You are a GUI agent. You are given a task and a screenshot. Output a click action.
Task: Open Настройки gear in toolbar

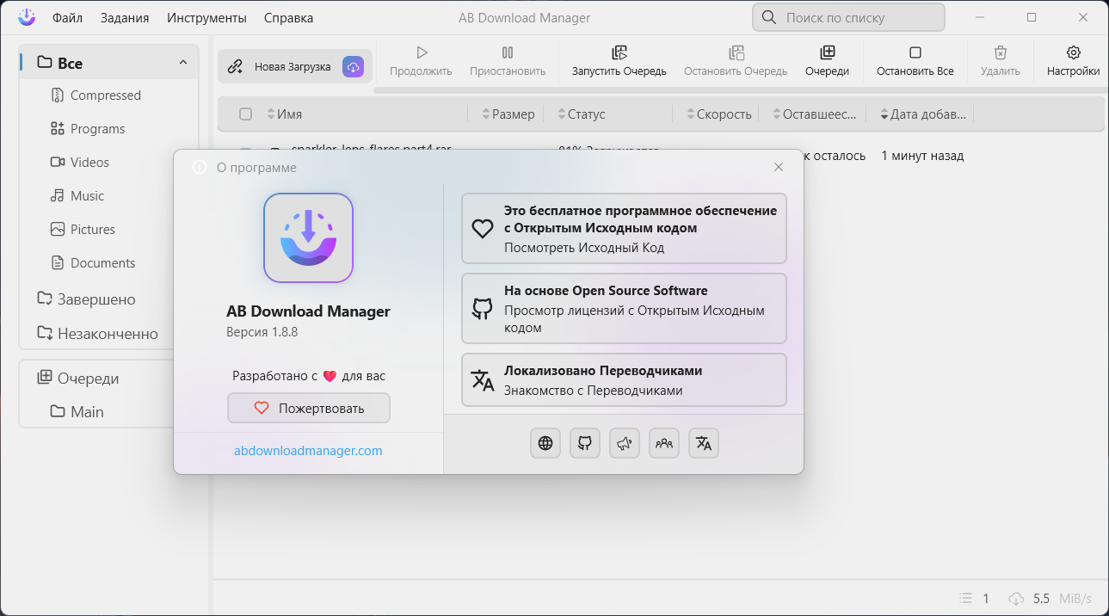coord(1073,61)
